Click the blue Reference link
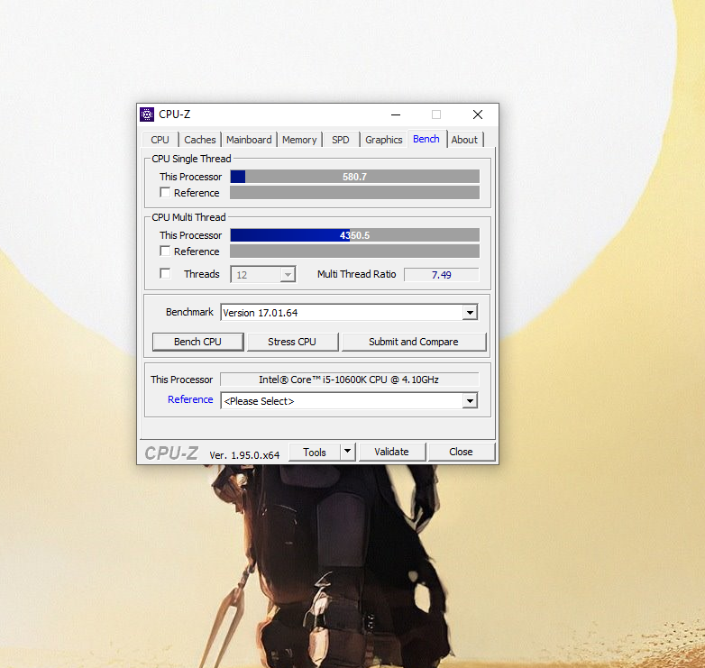Viewport: 705px width, 668px height. tap(190, 399)
